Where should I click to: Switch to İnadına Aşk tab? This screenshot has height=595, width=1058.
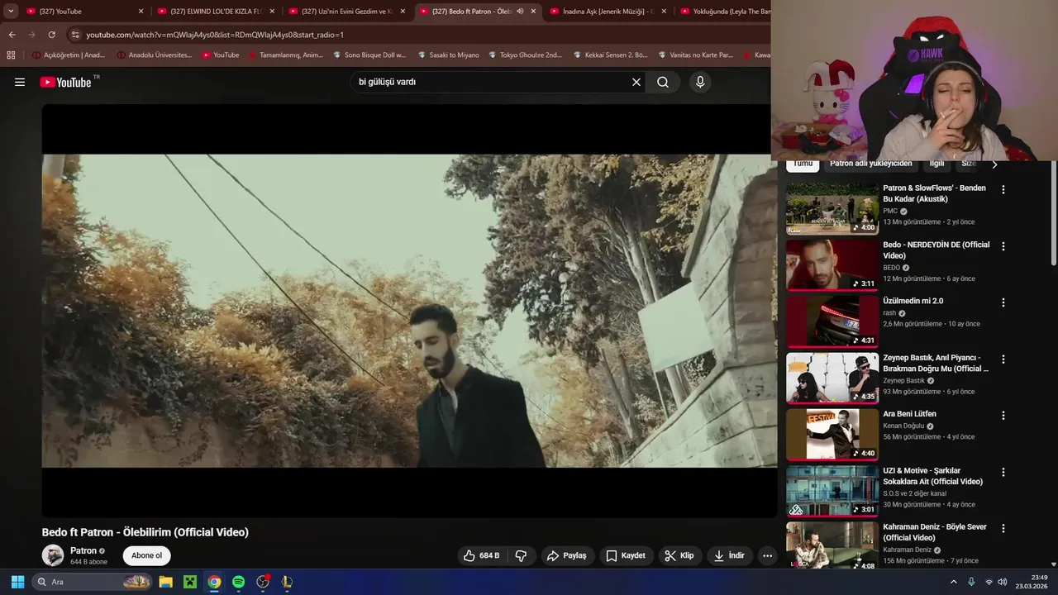click(x=608, y=12)
